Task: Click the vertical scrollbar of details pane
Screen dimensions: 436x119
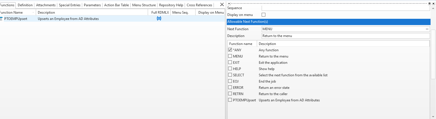Action: [433, 54]
